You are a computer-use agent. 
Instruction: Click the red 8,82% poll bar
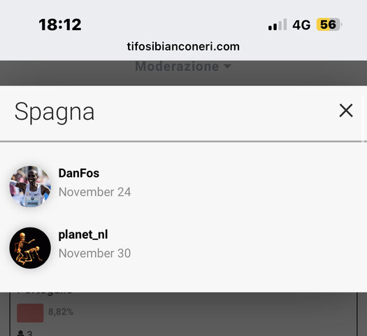(30, 313)
